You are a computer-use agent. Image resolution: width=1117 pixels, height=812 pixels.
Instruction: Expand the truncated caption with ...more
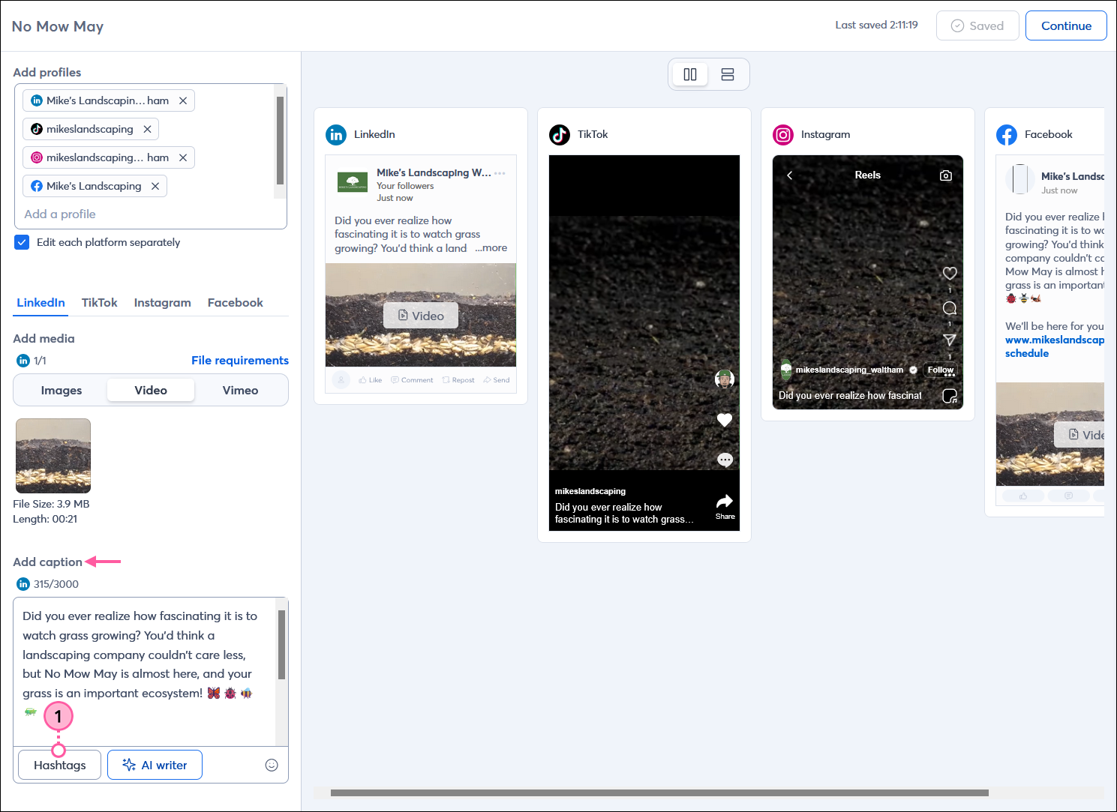coord(491,247)
